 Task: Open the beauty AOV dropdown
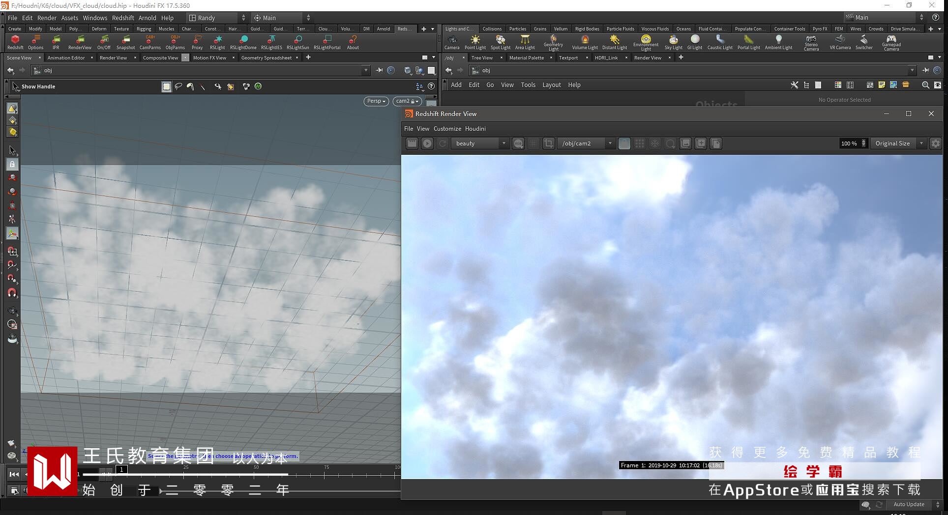[480, 143]
